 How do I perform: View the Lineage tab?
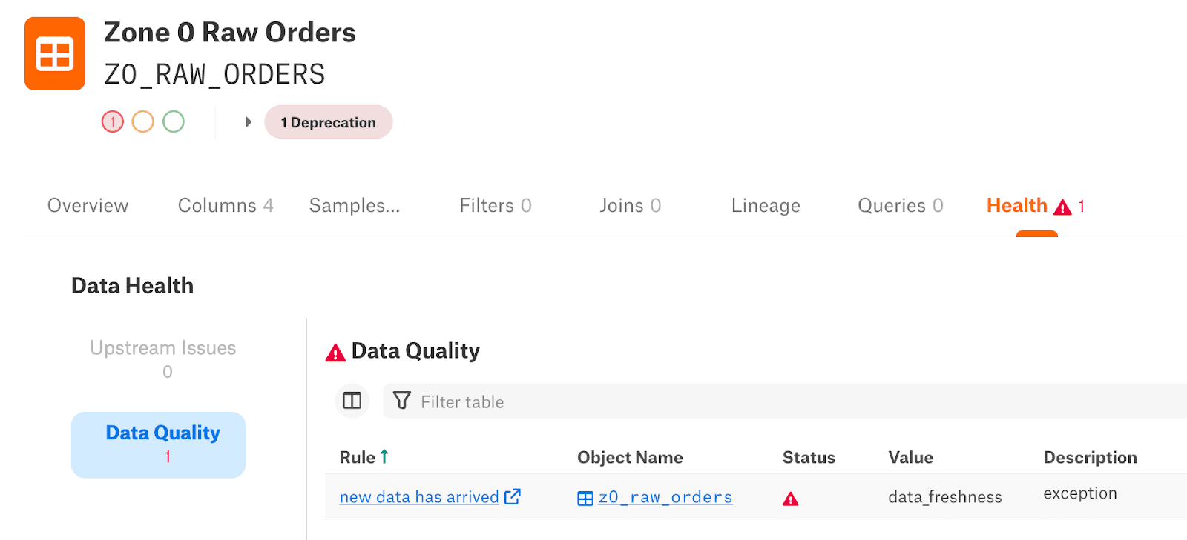(766, 206)
